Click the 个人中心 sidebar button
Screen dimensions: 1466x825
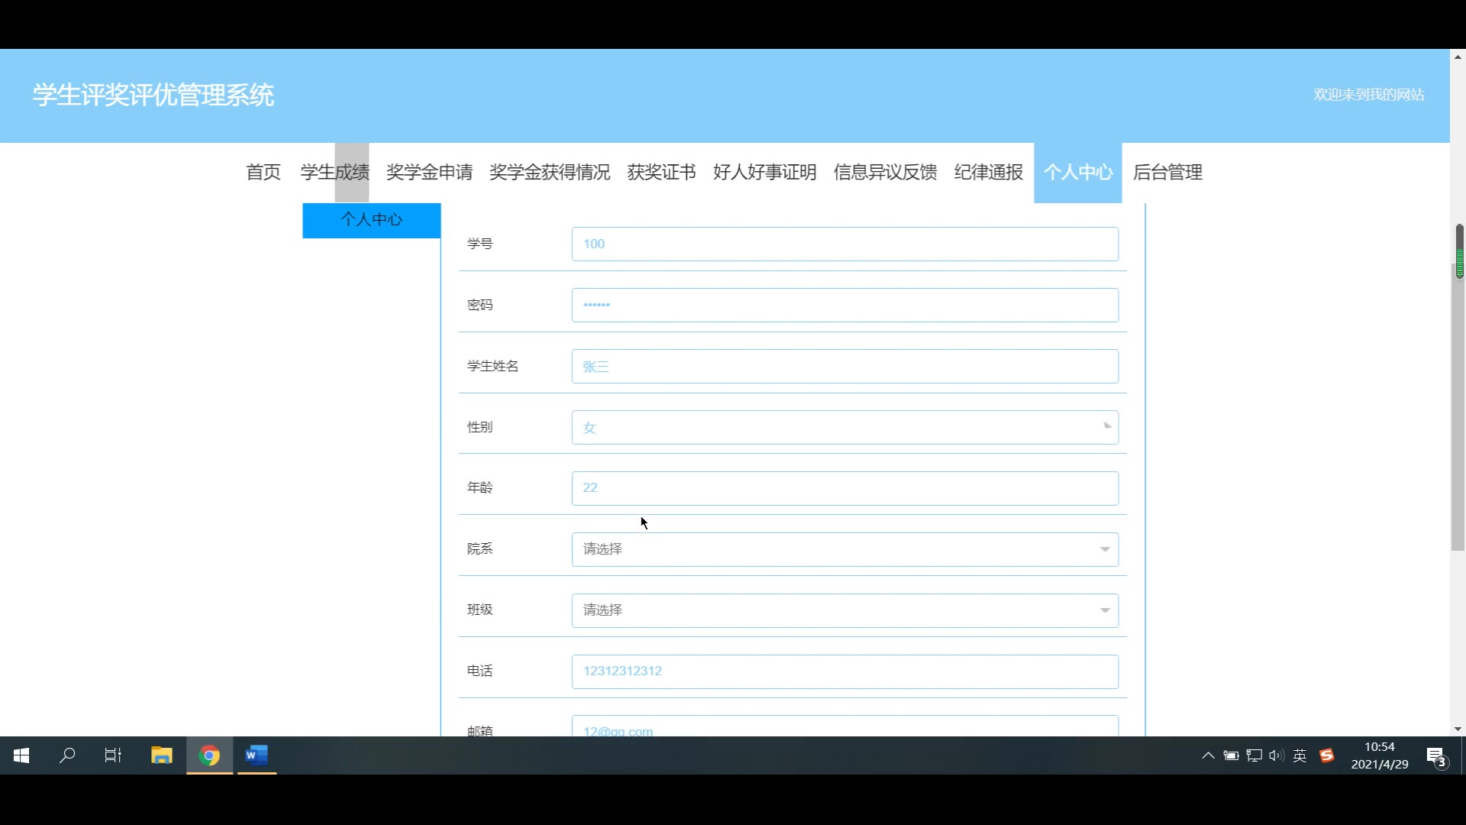[x=371, y=220]
